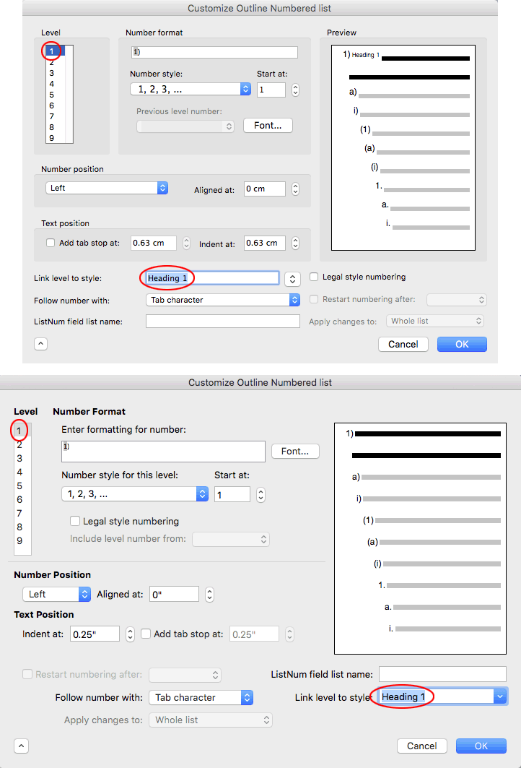This screenshot has height=768, width=521.
Task: Enable Add tab stop at checkbox, upper dialog
Action: 51,243
